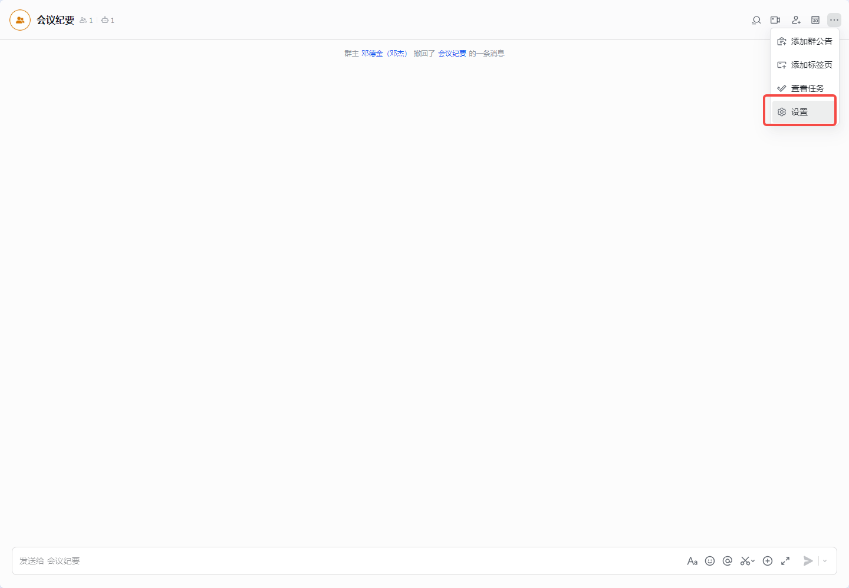Image resolution: width=849 pixels, height=588 pixels.
Task: Open the Aa text formatting icon
Action: 692,561
